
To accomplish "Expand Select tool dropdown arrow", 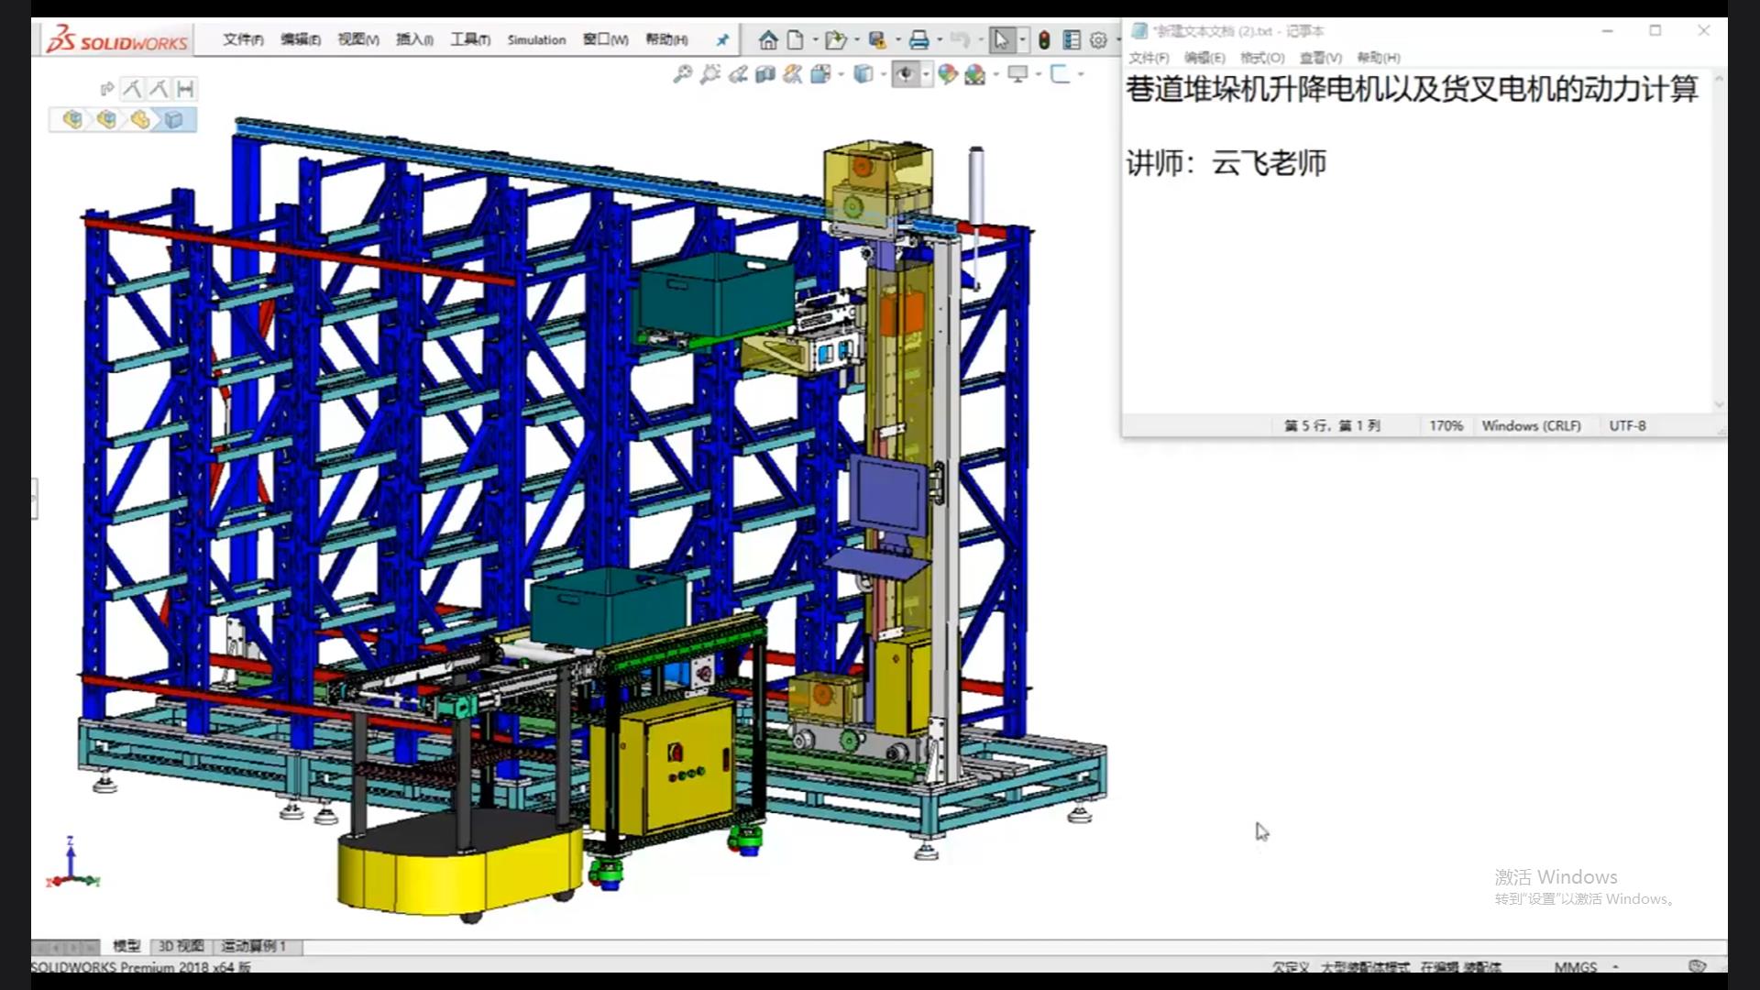I will (x=1022, y=40).
